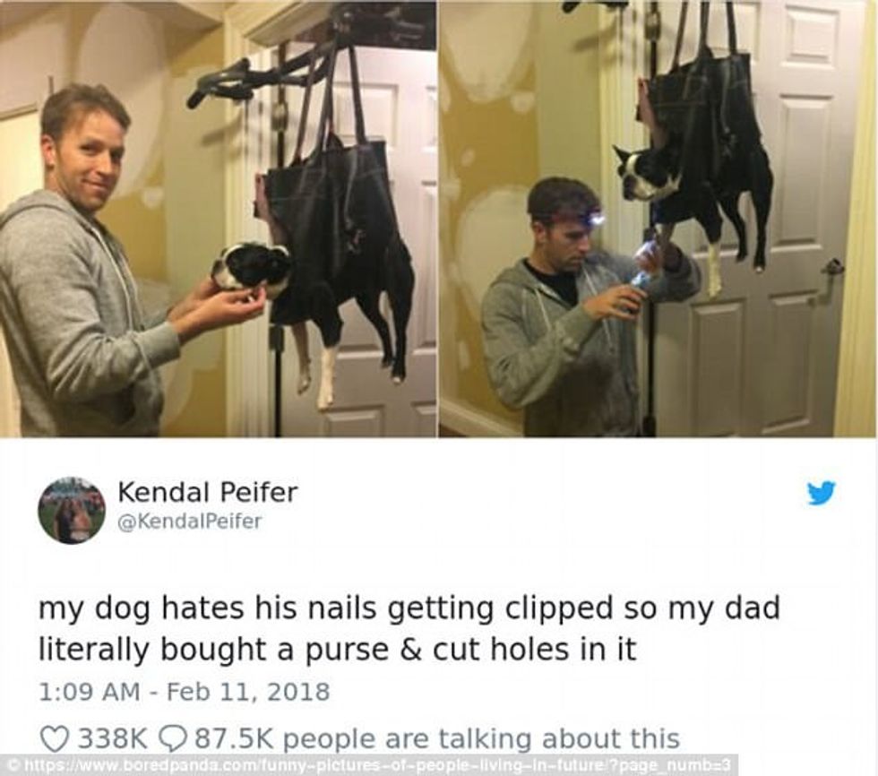878x776 pixels.
Task: Like the tweet with the heart icon
Action: pyautogui.click(x=55, y=738)
